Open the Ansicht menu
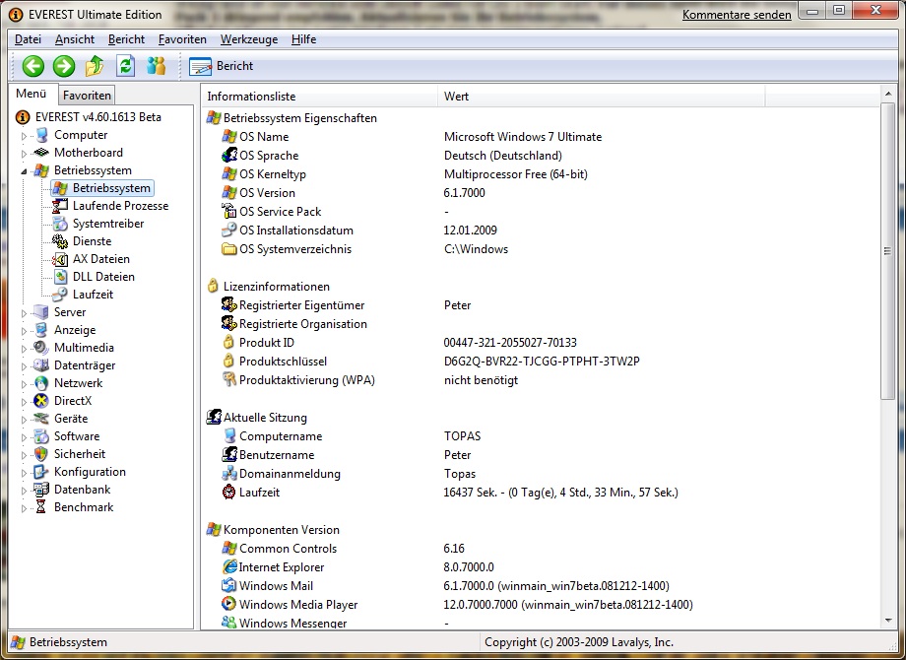 tap(75, 39)
